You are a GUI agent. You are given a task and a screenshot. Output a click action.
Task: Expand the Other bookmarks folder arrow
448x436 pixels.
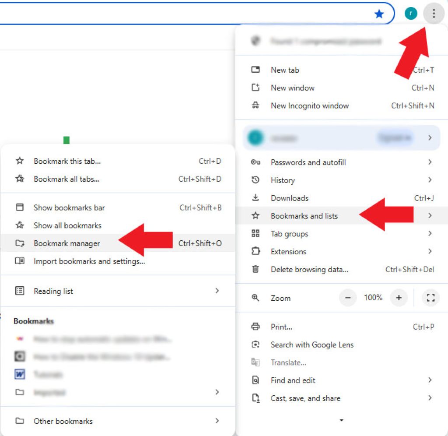click(217, 421)
